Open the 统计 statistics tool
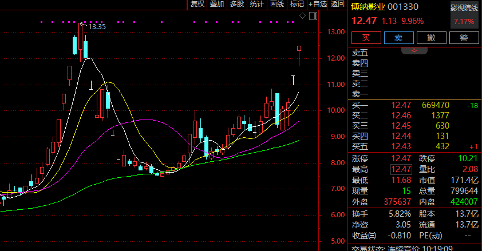The height and width of the screenshot is (251, 482). point(257,4)
